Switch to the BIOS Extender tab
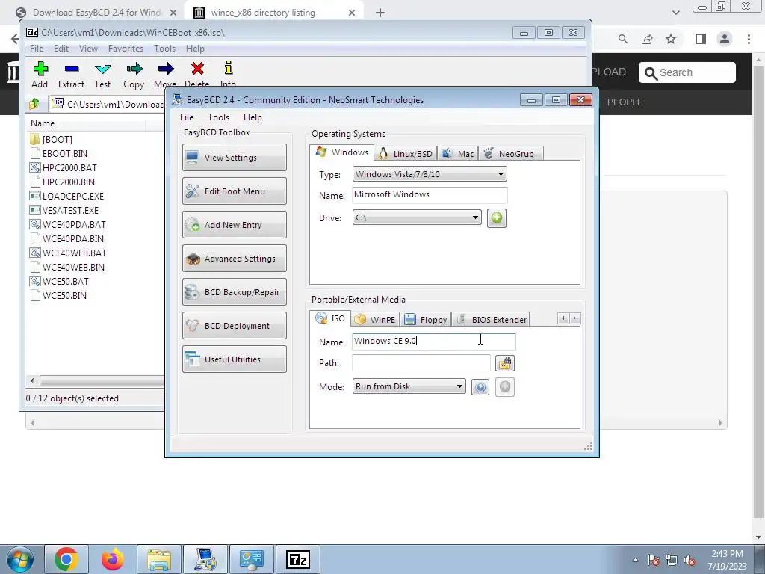765x574 pixels. [492, 320]
